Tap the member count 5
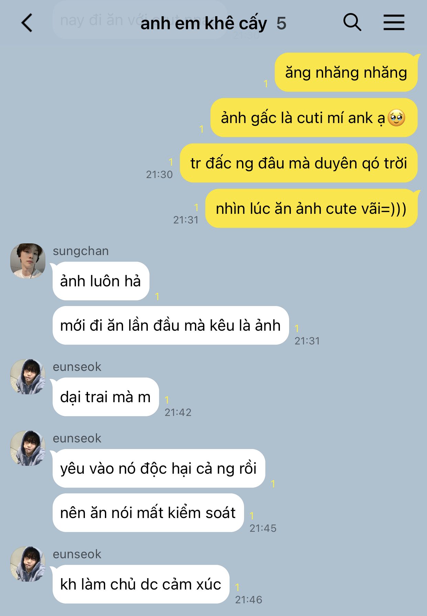The image size is (427, 616). 281,23
